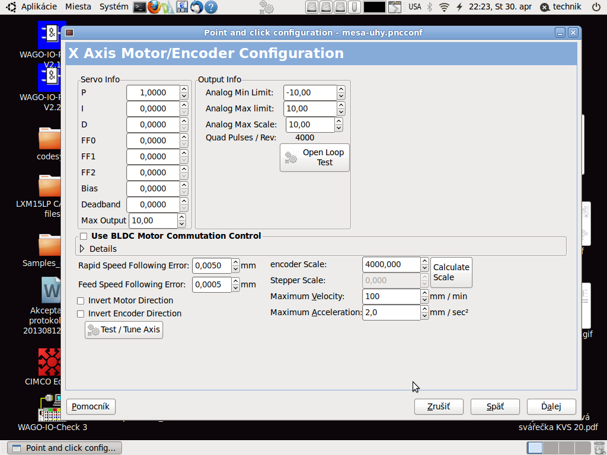Click the Thunderbird mail icon in panel
The width and height of the screenshot is (607, 455).
(196, 7)
